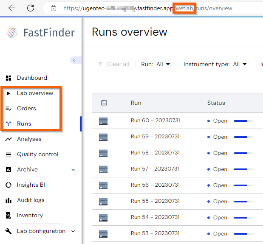The image size is (263, 244).
Task: Go to Orders page
Action: click(x=26, y=108)
